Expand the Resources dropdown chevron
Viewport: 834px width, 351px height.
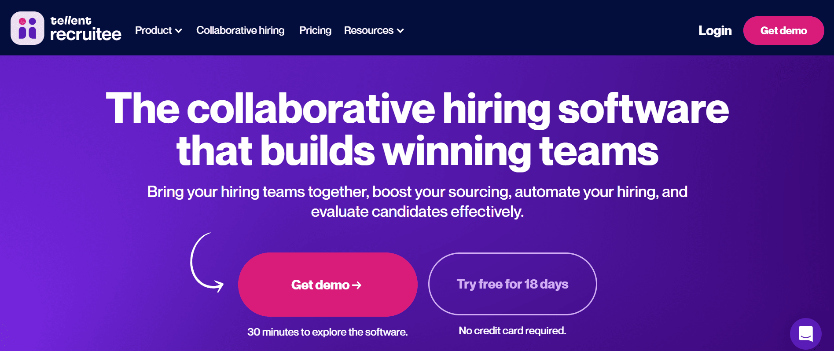(400, 31)
